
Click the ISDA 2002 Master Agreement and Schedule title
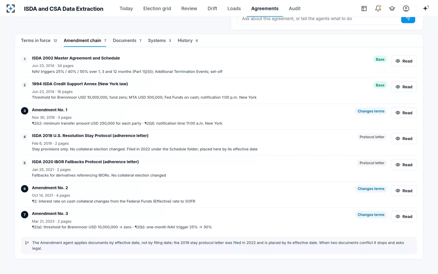pos(76,58)
